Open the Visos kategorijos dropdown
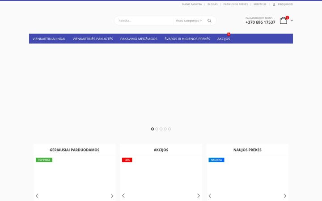 (189, 21)
